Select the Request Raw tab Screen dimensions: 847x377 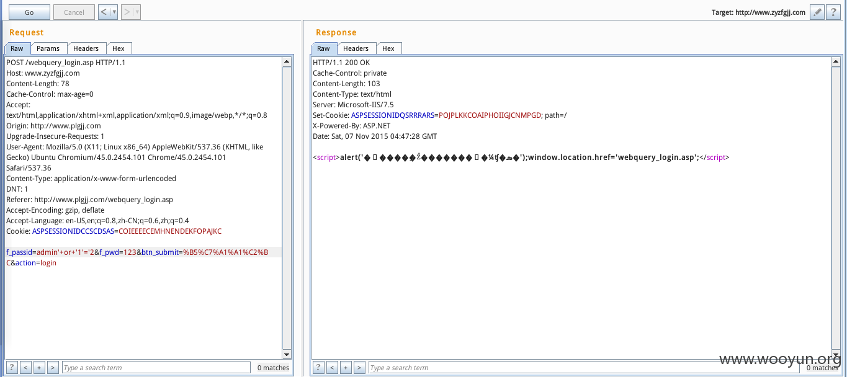17,48
